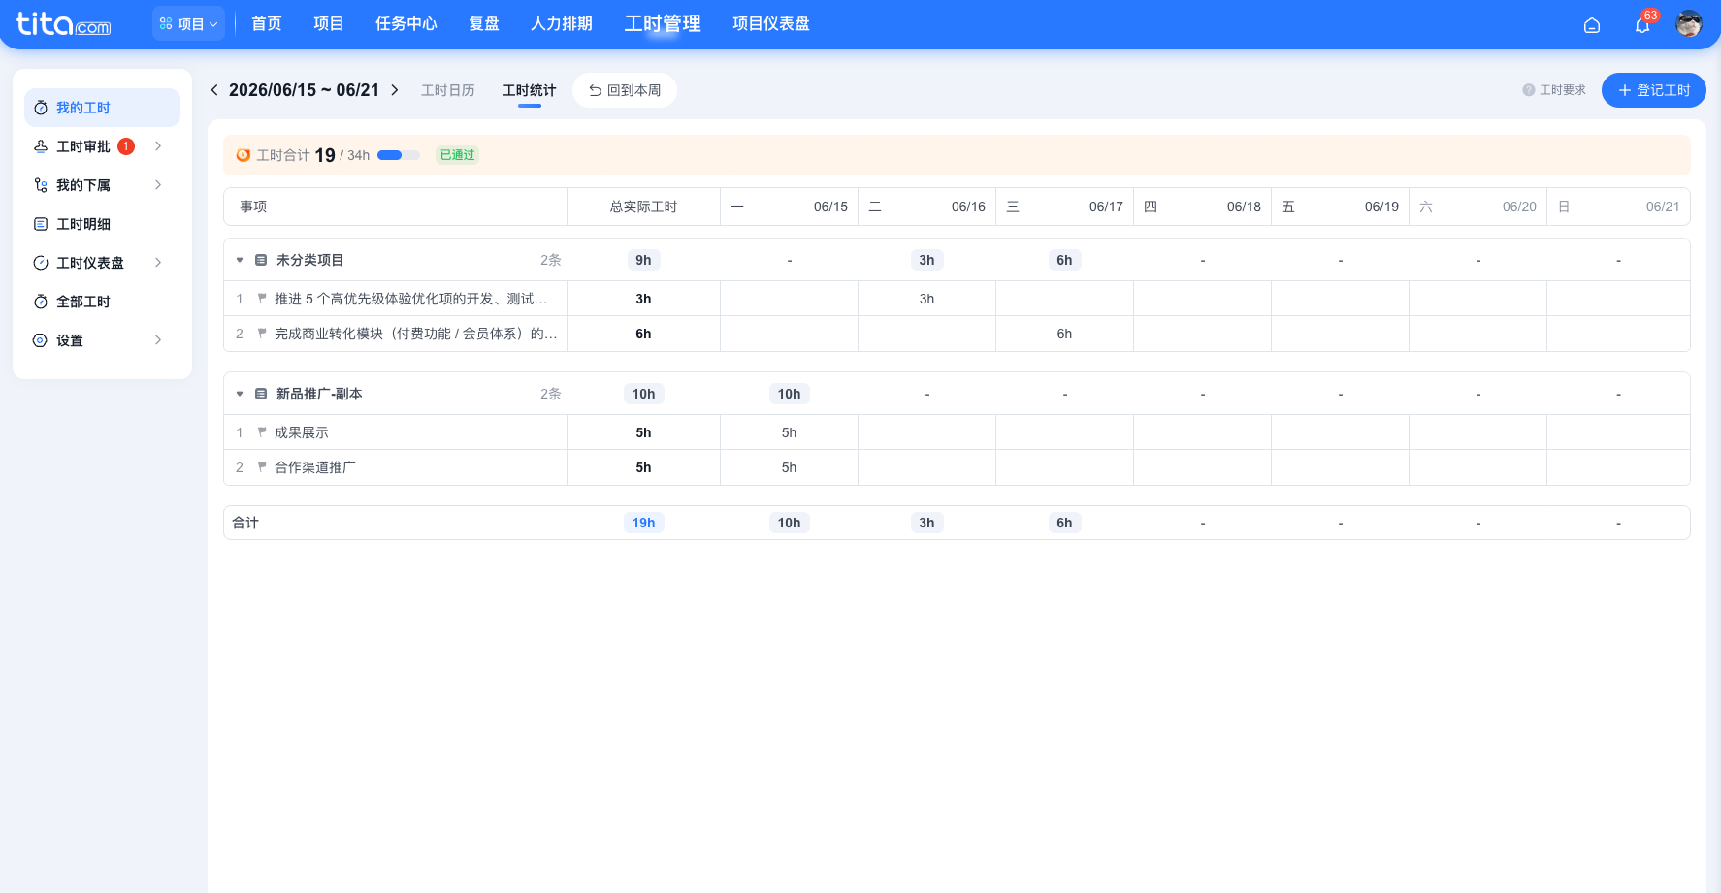Open 我的工时 in the sidebar
The height and width of the screenshot is (893, 1721).
tap(102, 108)
